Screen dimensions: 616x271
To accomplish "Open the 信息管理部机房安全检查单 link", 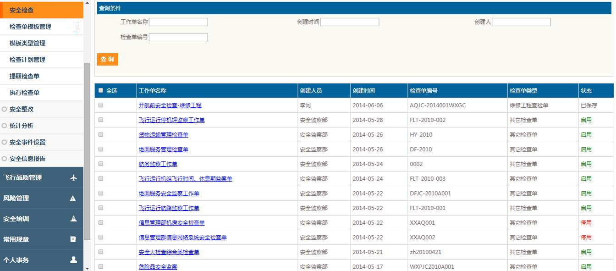I will [172, 223].
